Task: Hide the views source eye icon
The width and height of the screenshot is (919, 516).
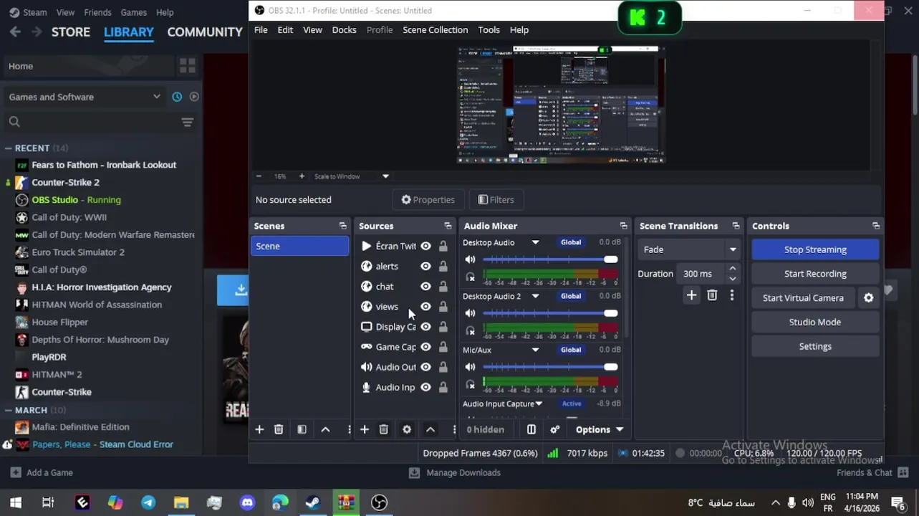Action: coord(425,306)
